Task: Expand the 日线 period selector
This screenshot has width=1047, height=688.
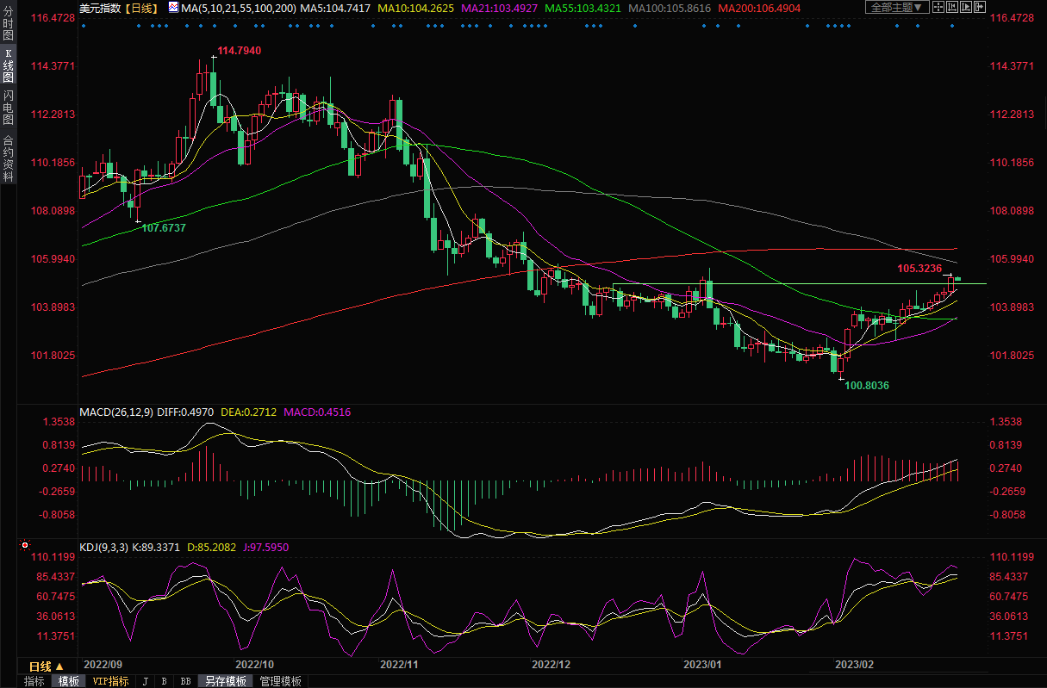Action: tap(46, 666)
